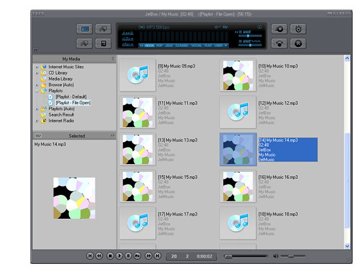The image size is (361, 280).
Task: Open the Media Library item
Action: [61, 79]
